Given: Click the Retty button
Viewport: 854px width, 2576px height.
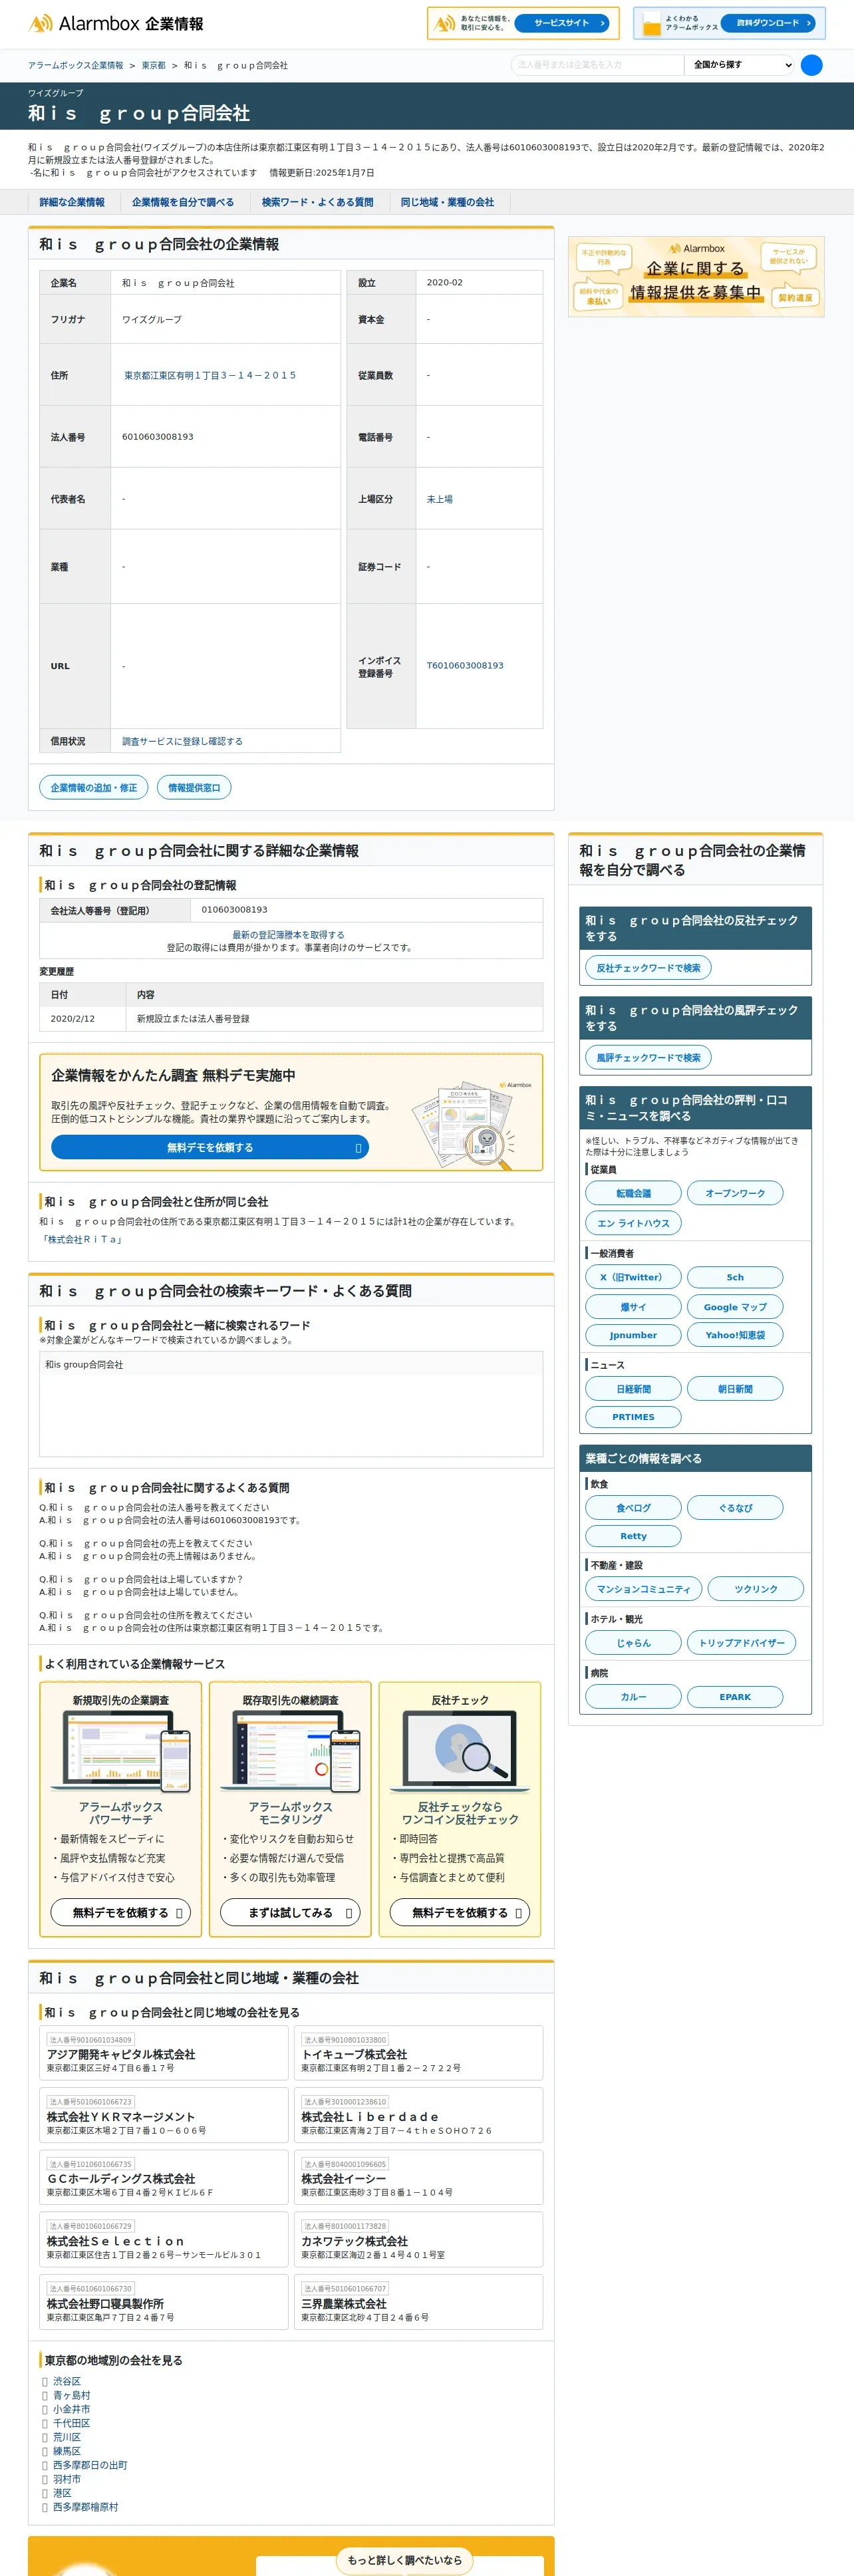Looking at the screenshot, I should [x=633, y=1536].
